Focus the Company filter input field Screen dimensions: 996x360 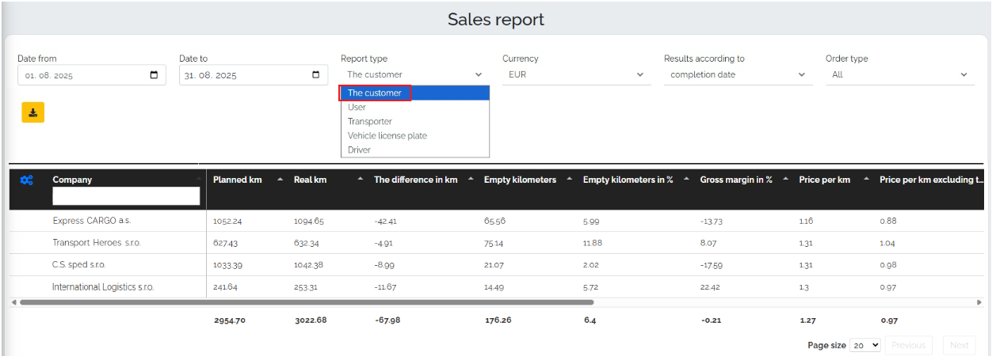point(126,196)
